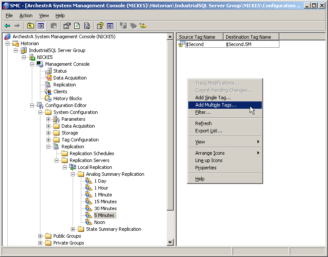
Task: Select Replication under Management Console
Action: coord(64,85)
